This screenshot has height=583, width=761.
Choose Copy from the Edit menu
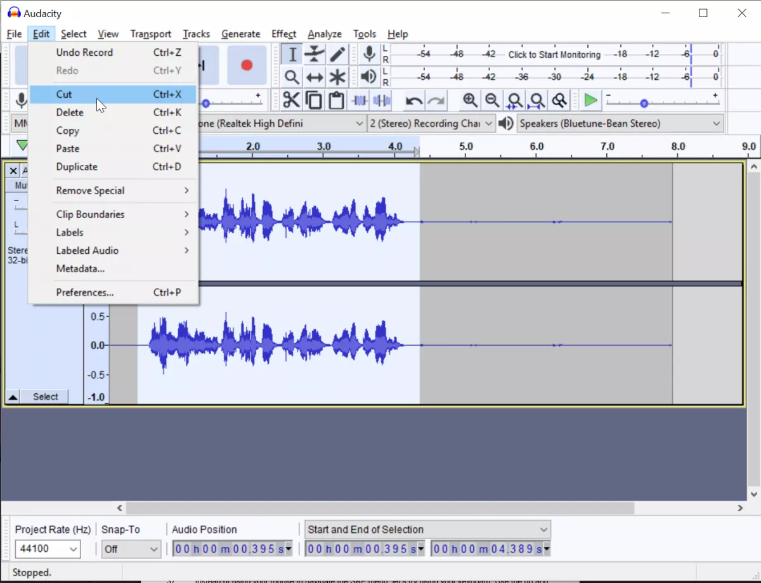click(x=114, y=131)
